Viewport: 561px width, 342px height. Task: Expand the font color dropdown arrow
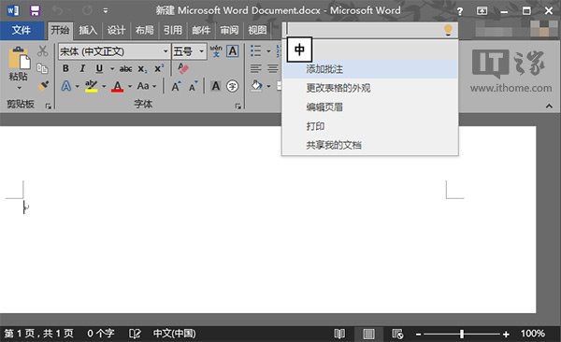click(130, 86)
